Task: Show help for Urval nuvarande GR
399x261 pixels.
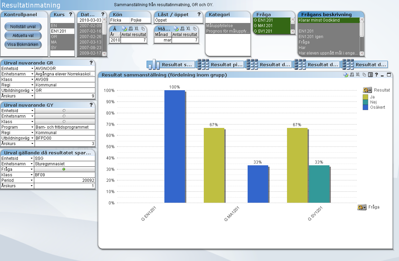Action: coord(91,62)
